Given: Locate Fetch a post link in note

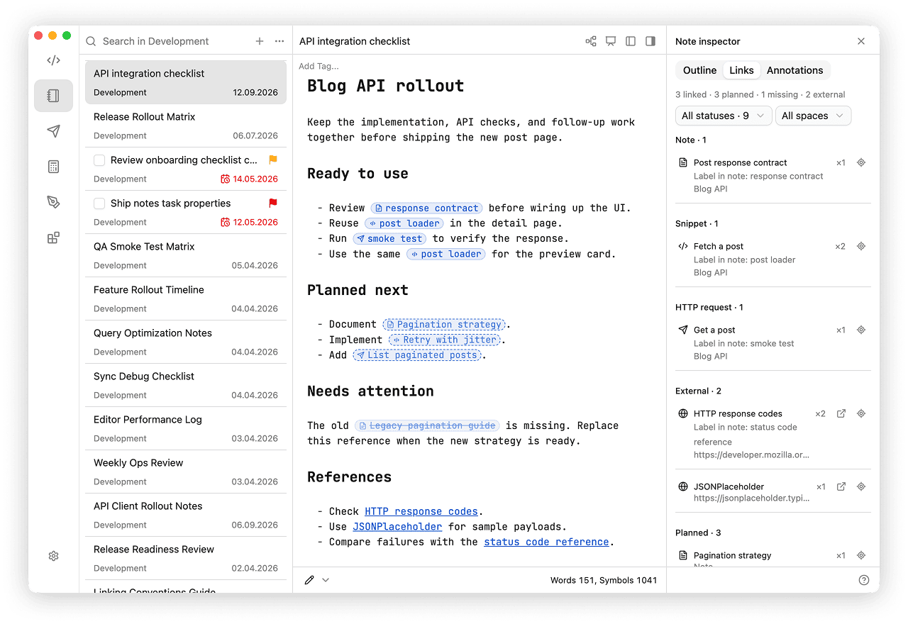Looking at the screenshot, I should 861,246.
